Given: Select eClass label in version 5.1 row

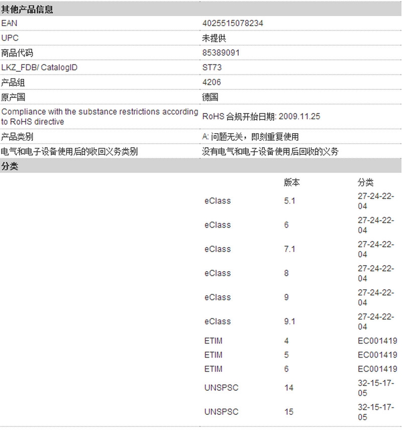Looking at the screenshot, I should click(218, 201).
